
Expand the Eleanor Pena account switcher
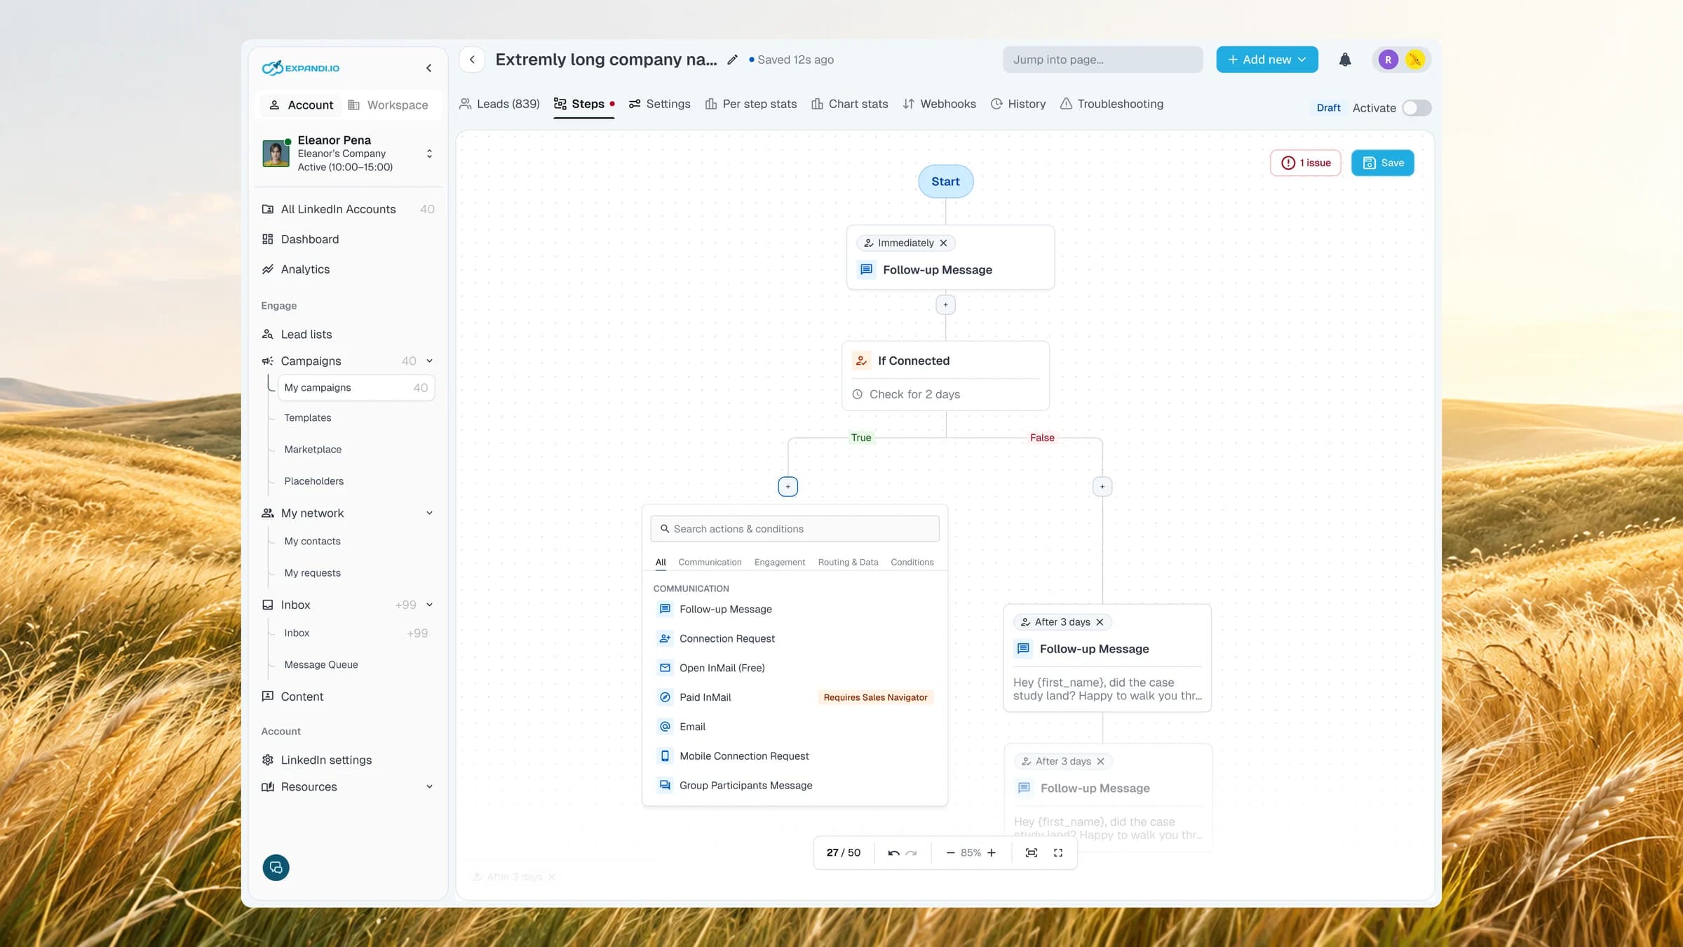coord(429,154)
